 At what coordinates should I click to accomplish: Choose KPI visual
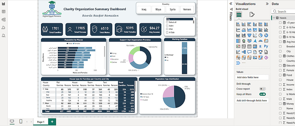click(238, 46)
